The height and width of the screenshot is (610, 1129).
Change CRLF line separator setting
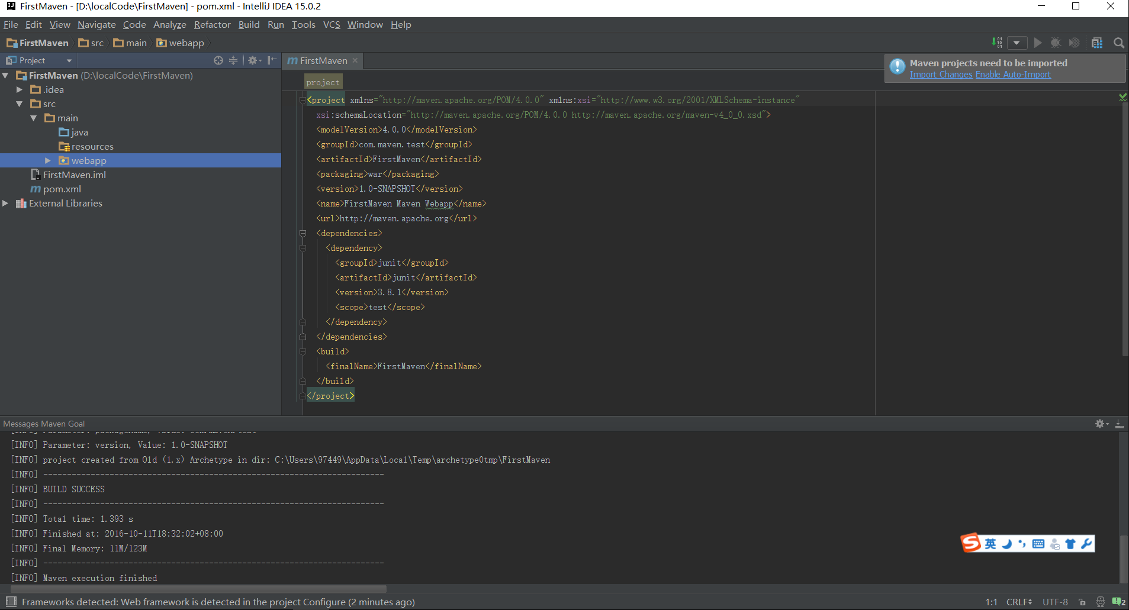point(1019,602)
